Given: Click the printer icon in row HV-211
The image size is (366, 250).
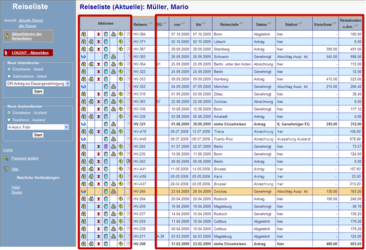Looking at the screenshot, I should 113,236.
